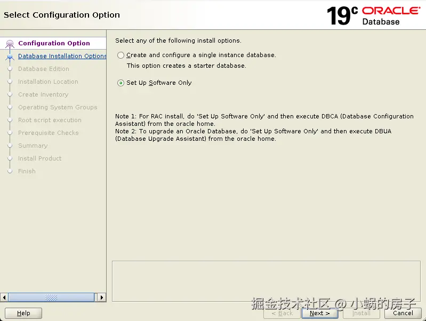Click the Install Product step

[x=39, y=158]
